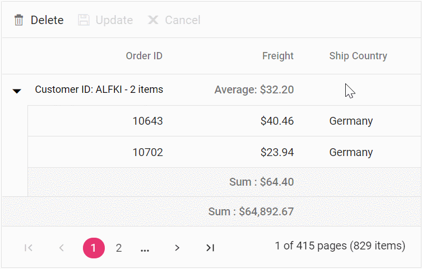Click Germany cell for order 10643

351,121
